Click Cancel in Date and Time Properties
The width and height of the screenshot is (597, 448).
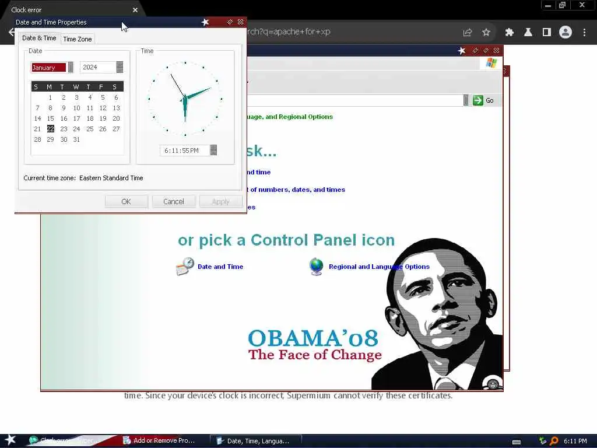[174, 201]
